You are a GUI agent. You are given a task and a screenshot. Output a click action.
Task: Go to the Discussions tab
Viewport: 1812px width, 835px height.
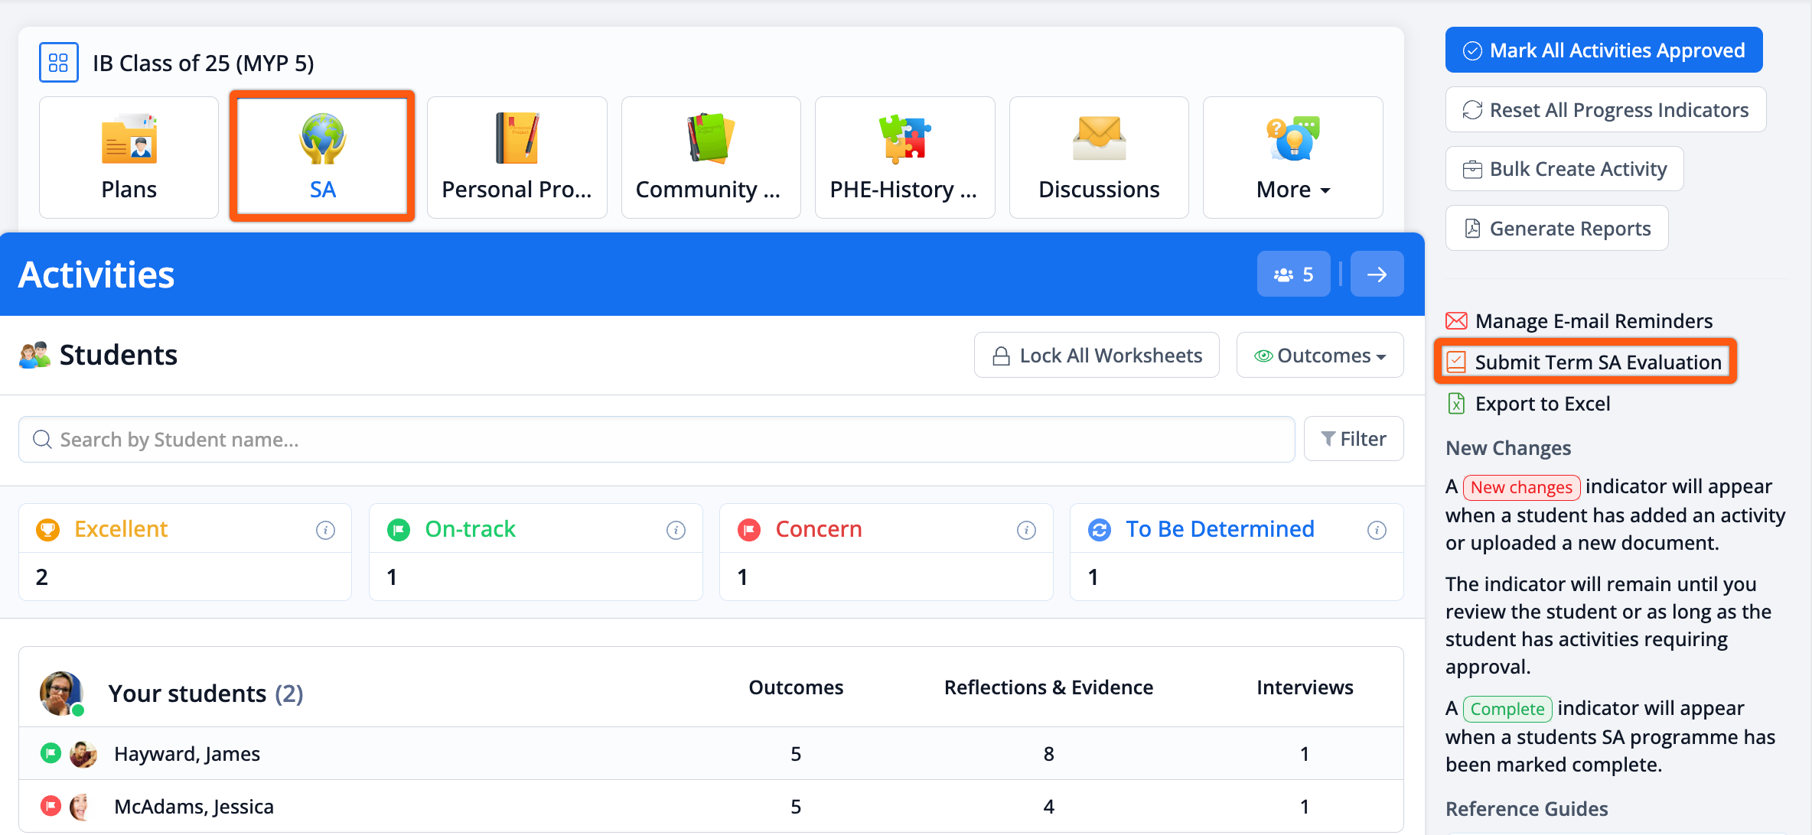click(1099, 158)
